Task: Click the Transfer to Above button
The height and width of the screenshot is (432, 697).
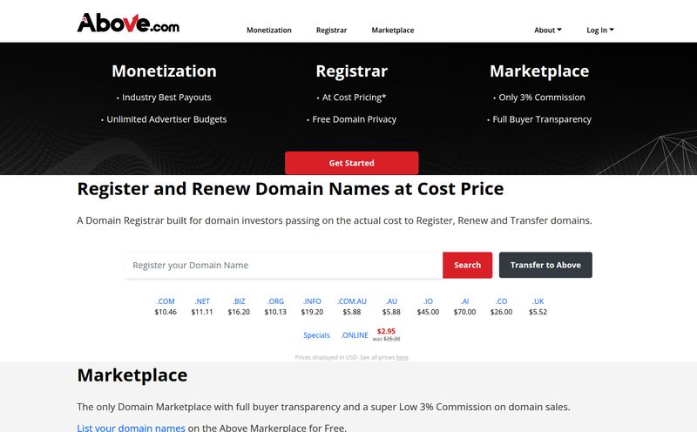Action: pyautogui.click(x=545, y=266)
